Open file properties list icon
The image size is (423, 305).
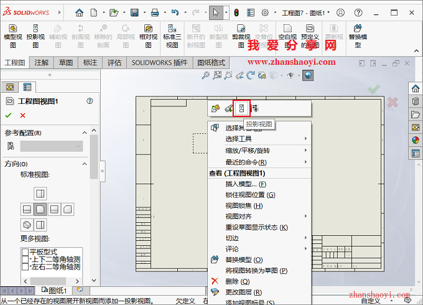pyautogui.click(x=251, y=12)
